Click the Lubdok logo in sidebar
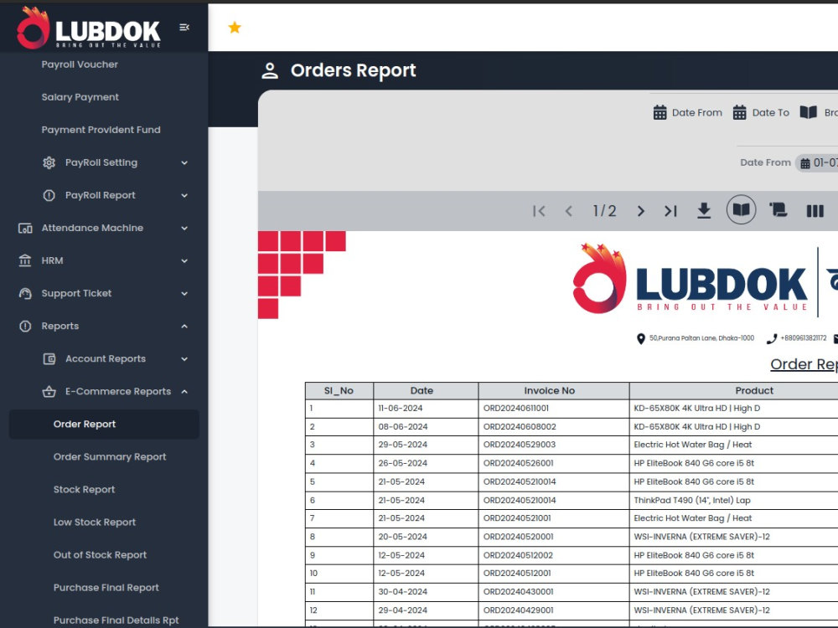The width and height of the screenshot is (838, 628). [88, 28]
